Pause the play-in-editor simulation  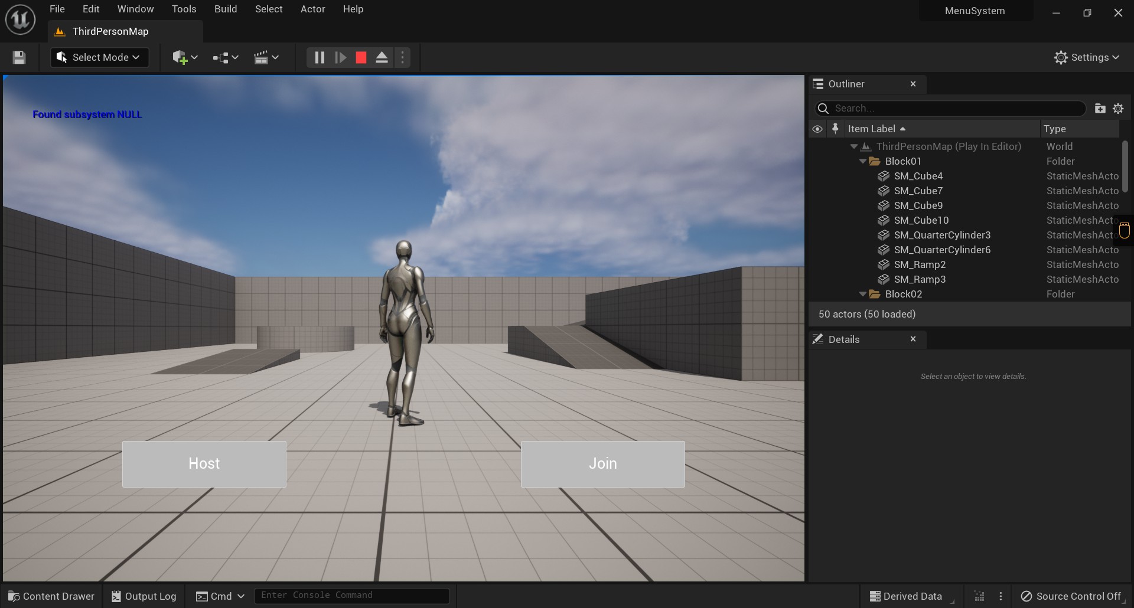(x=320, y=57)
